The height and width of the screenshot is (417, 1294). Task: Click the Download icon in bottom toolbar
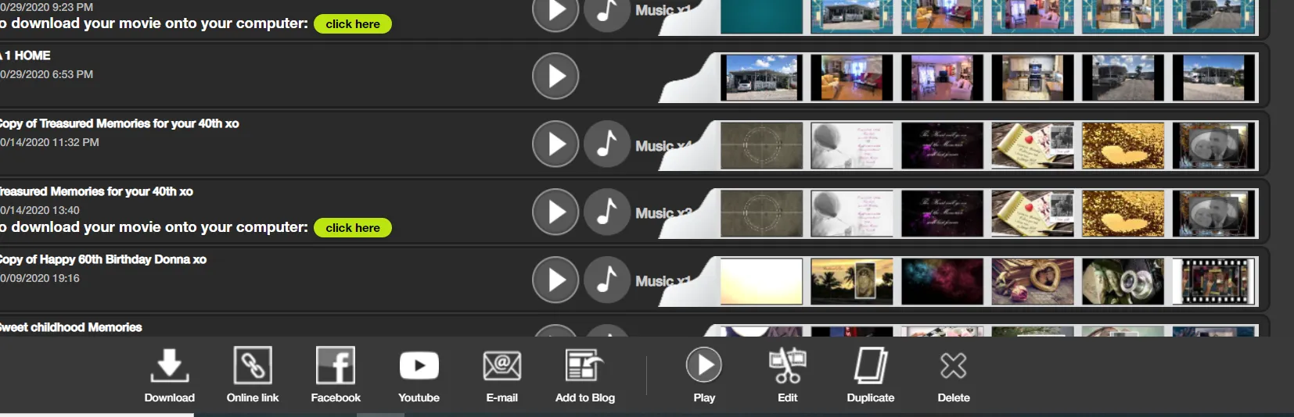[169, 365]
